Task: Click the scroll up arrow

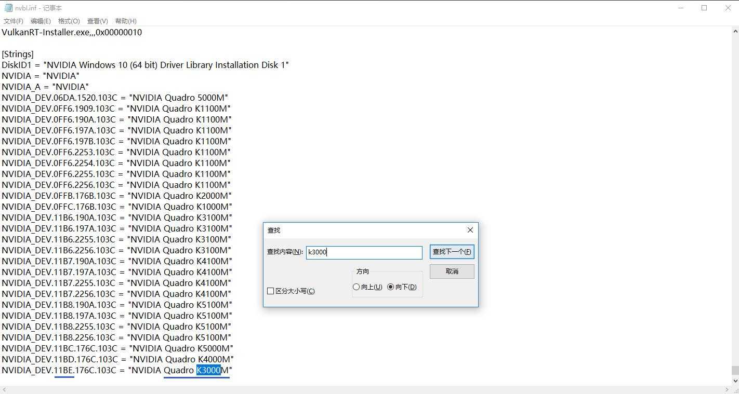Action: point(735,31)
